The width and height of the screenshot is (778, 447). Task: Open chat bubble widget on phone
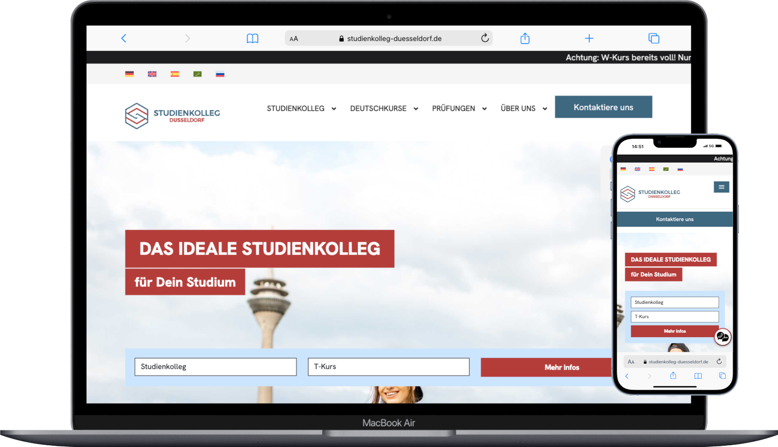(x=723, y=337)
